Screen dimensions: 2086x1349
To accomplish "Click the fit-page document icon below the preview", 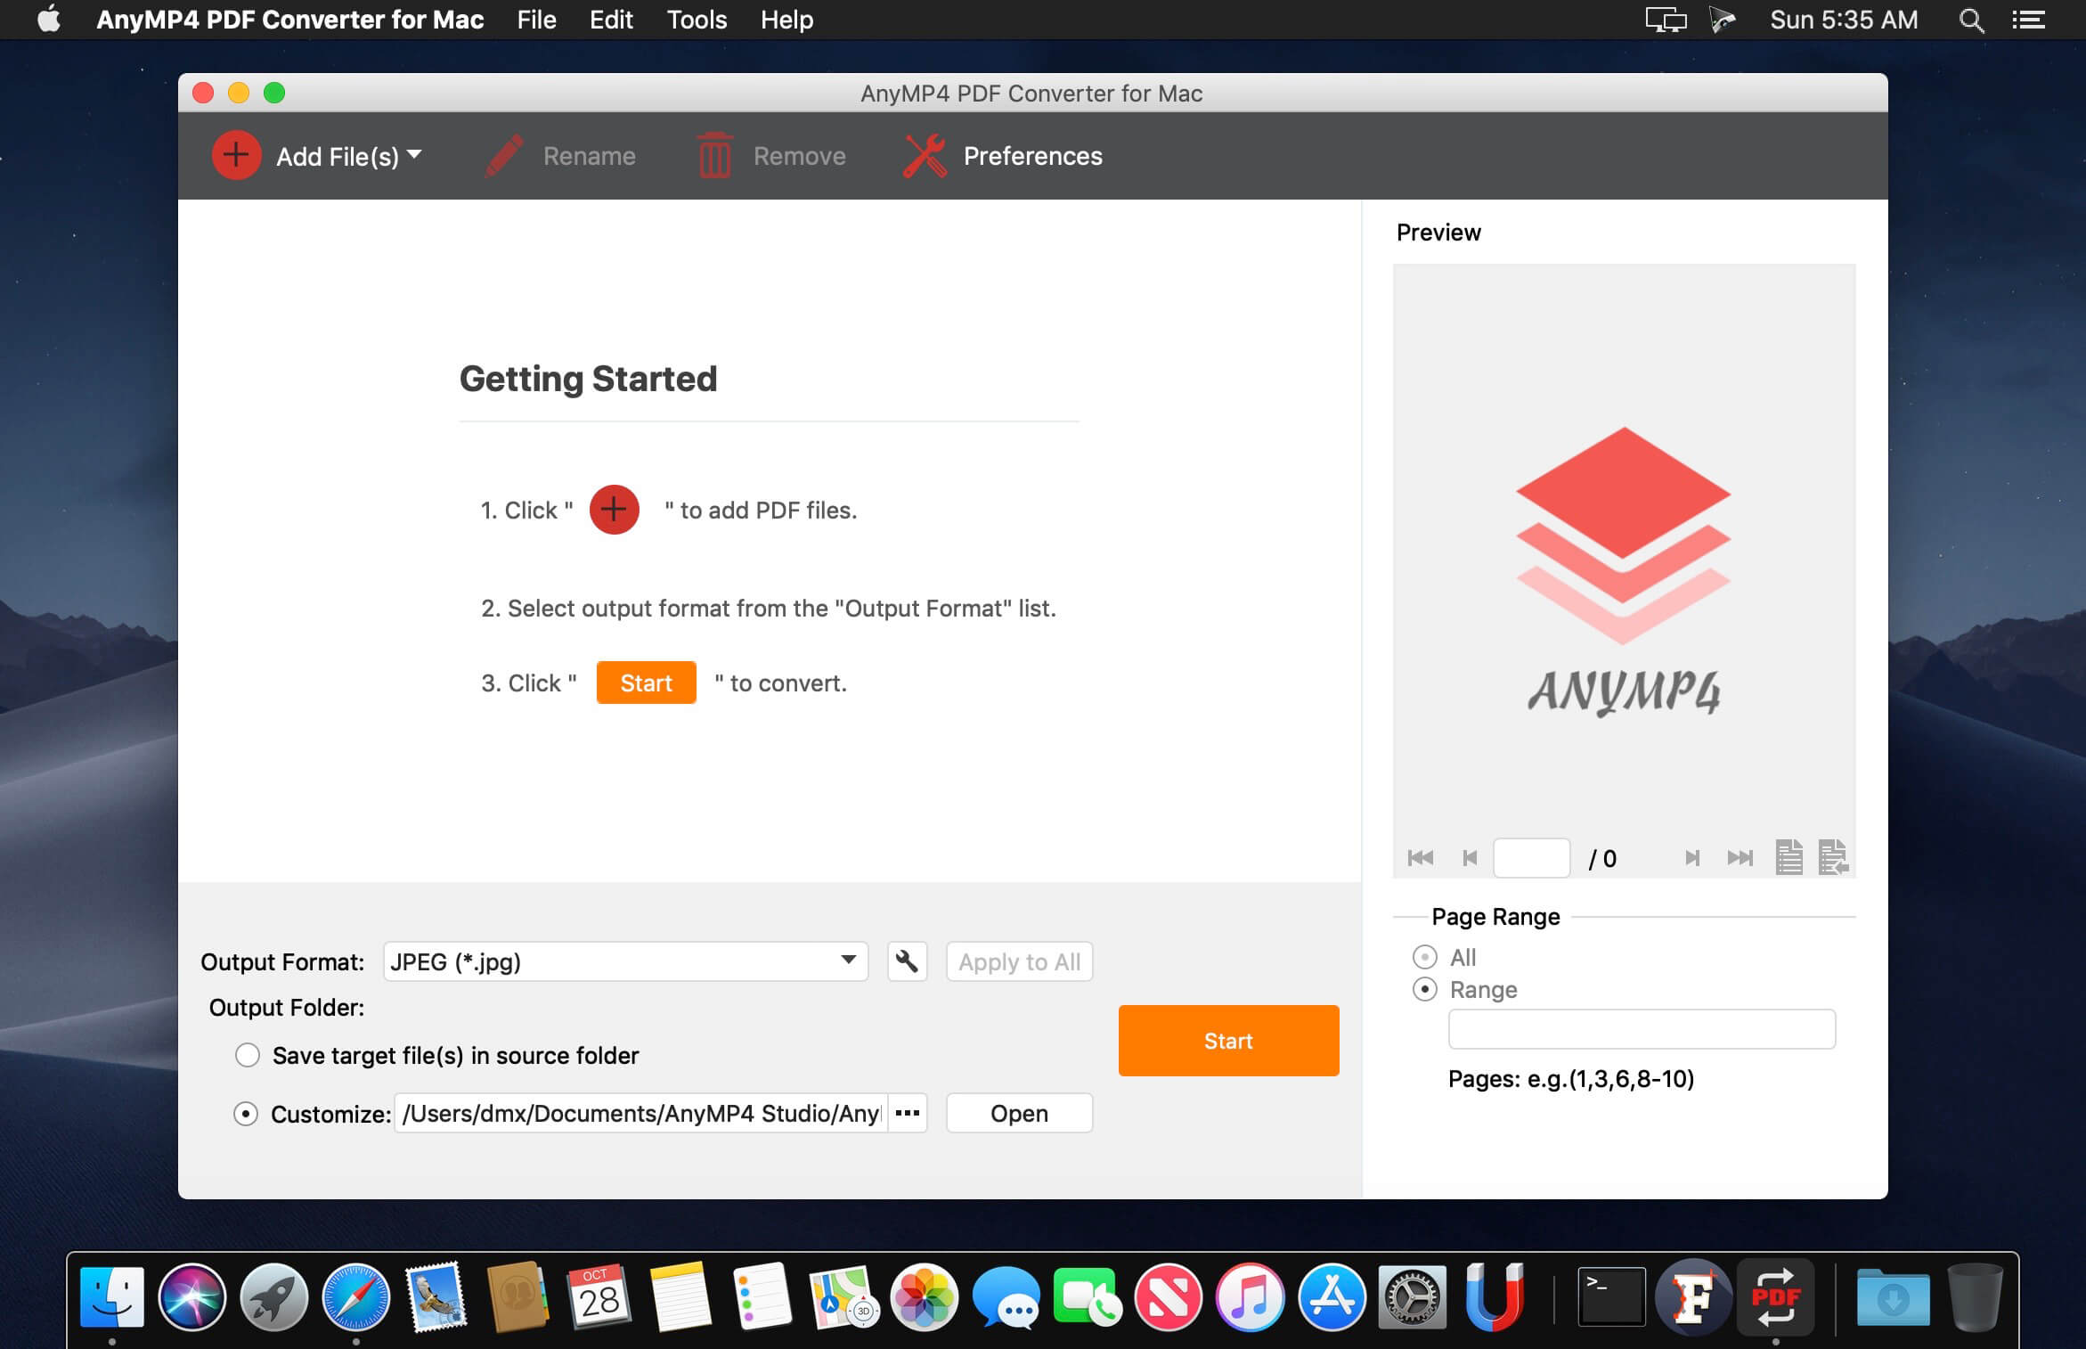I will (1789, 857).
